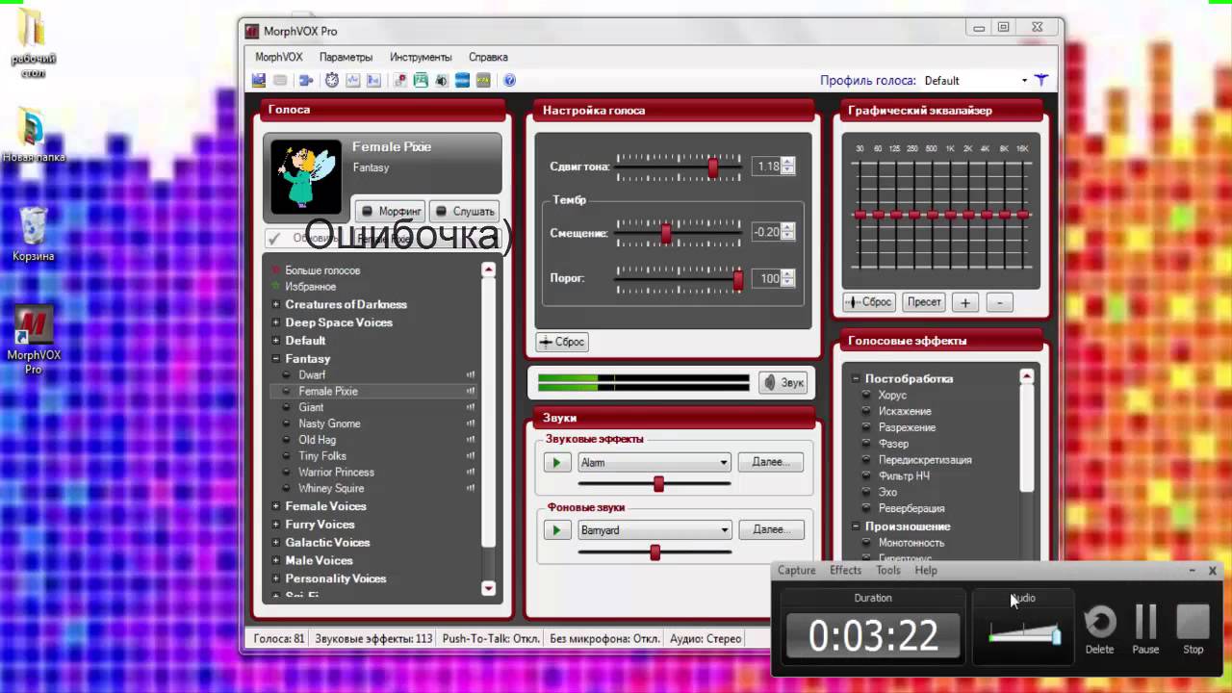
Task: Play the Barnyard background sound
Action: 556,530
